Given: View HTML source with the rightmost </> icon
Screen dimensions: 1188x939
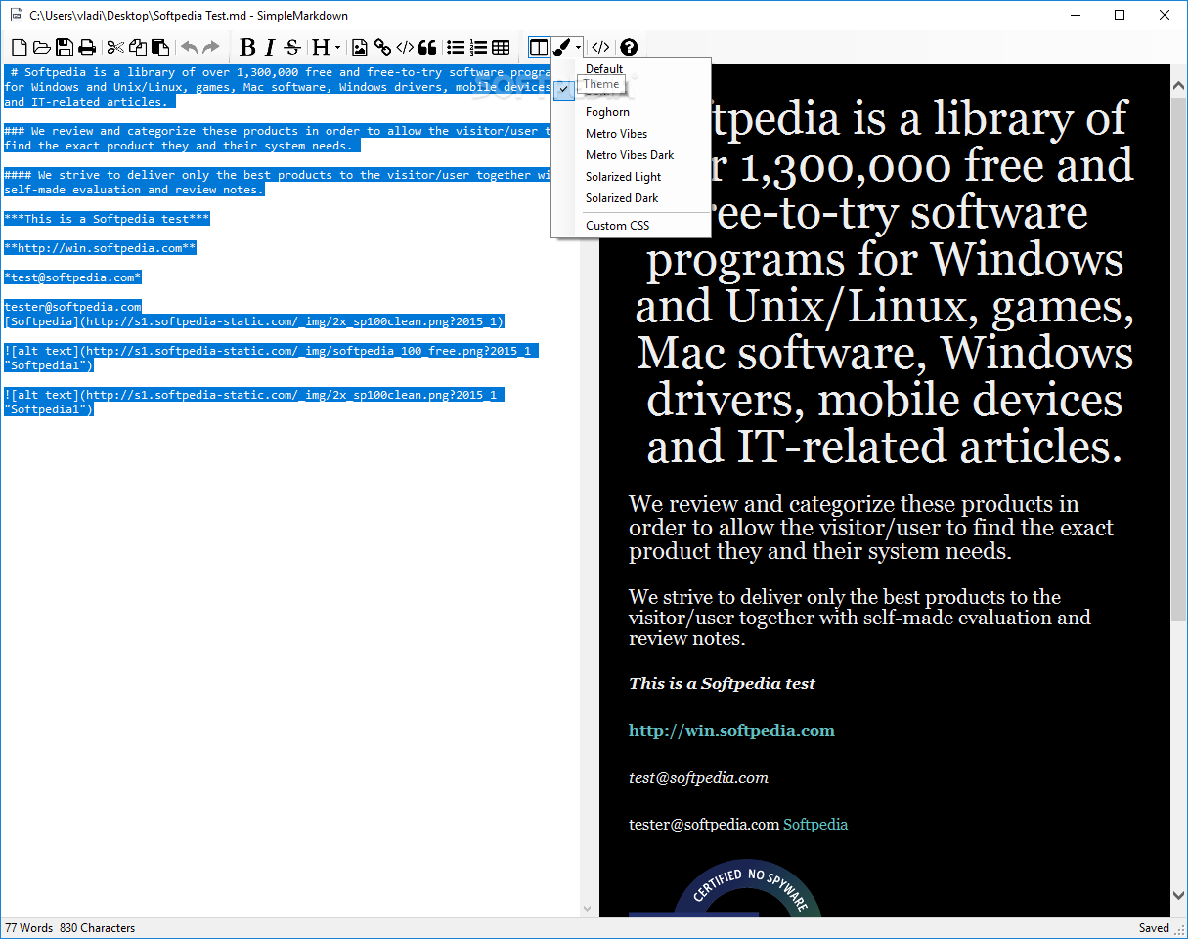Looking at the screenshot, I should coord(601,47).
